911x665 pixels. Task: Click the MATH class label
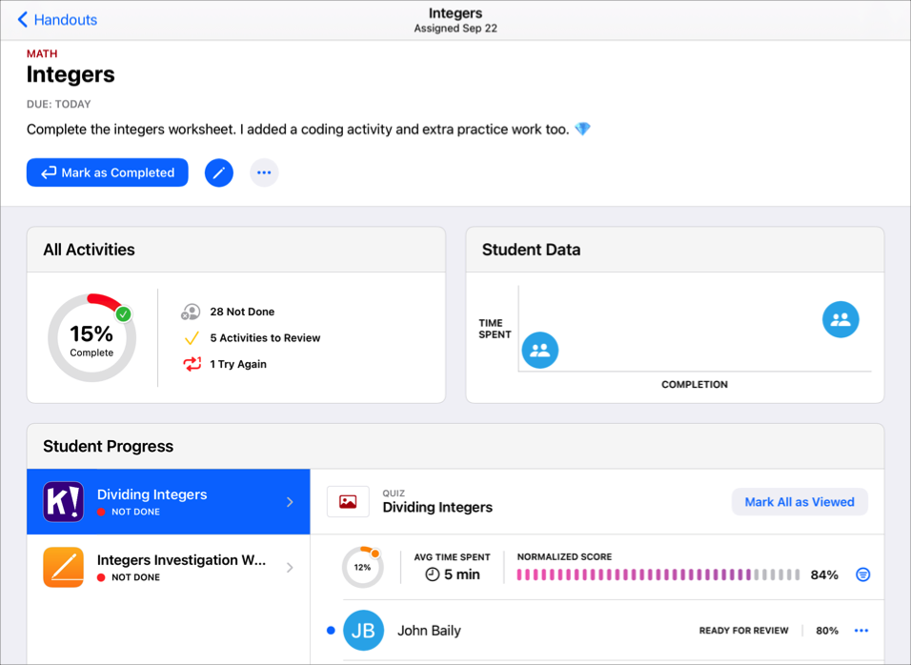click(42, 53)
